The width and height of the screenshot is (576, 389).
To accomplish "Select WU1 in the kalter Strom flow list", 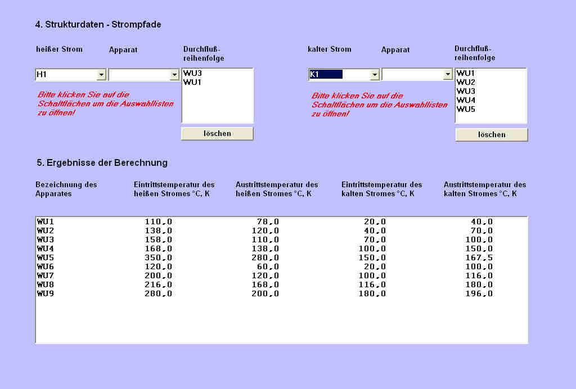I will pos(466,73).
